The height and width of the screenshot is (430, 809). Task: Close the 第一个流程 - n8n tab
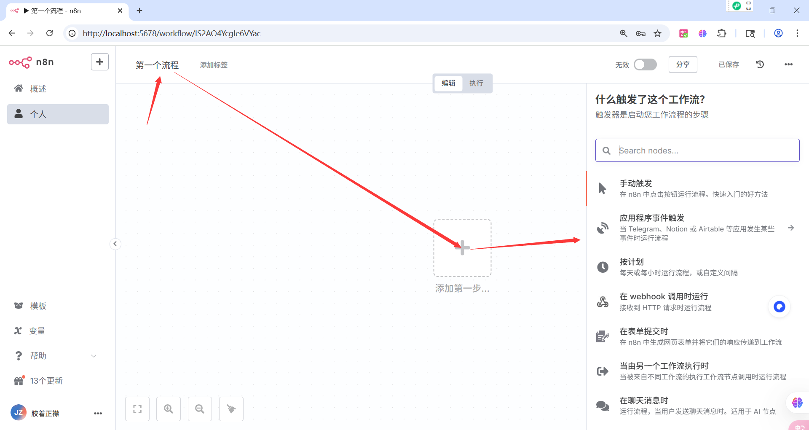pyautogui.click(x=120, y=11)
